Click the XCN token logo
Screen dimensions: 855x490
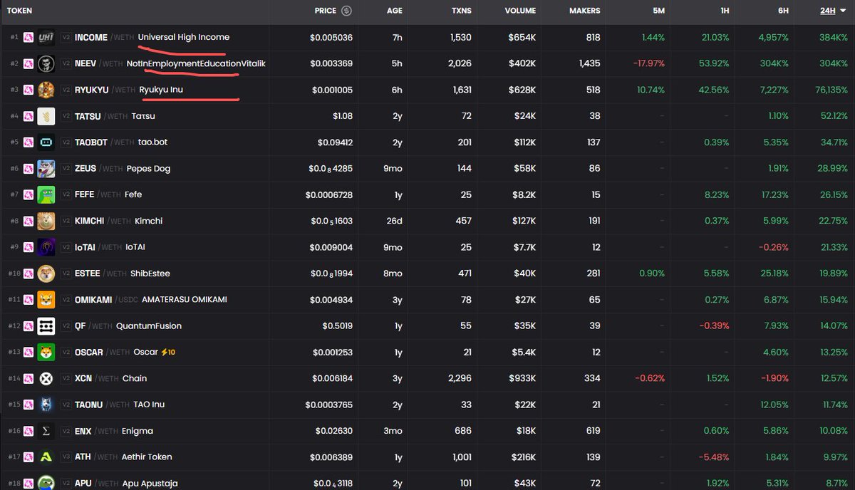click(x=46, y=378)
